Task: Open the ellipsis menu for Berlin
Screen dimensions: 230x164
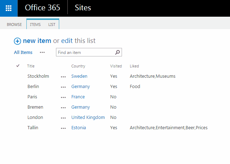Action: (x=63, y=87)
